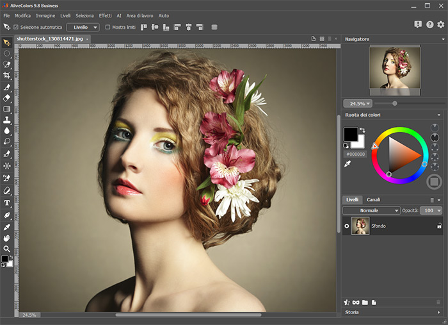Open the Livello dropdown
The image size is (448, 325).
83,27
